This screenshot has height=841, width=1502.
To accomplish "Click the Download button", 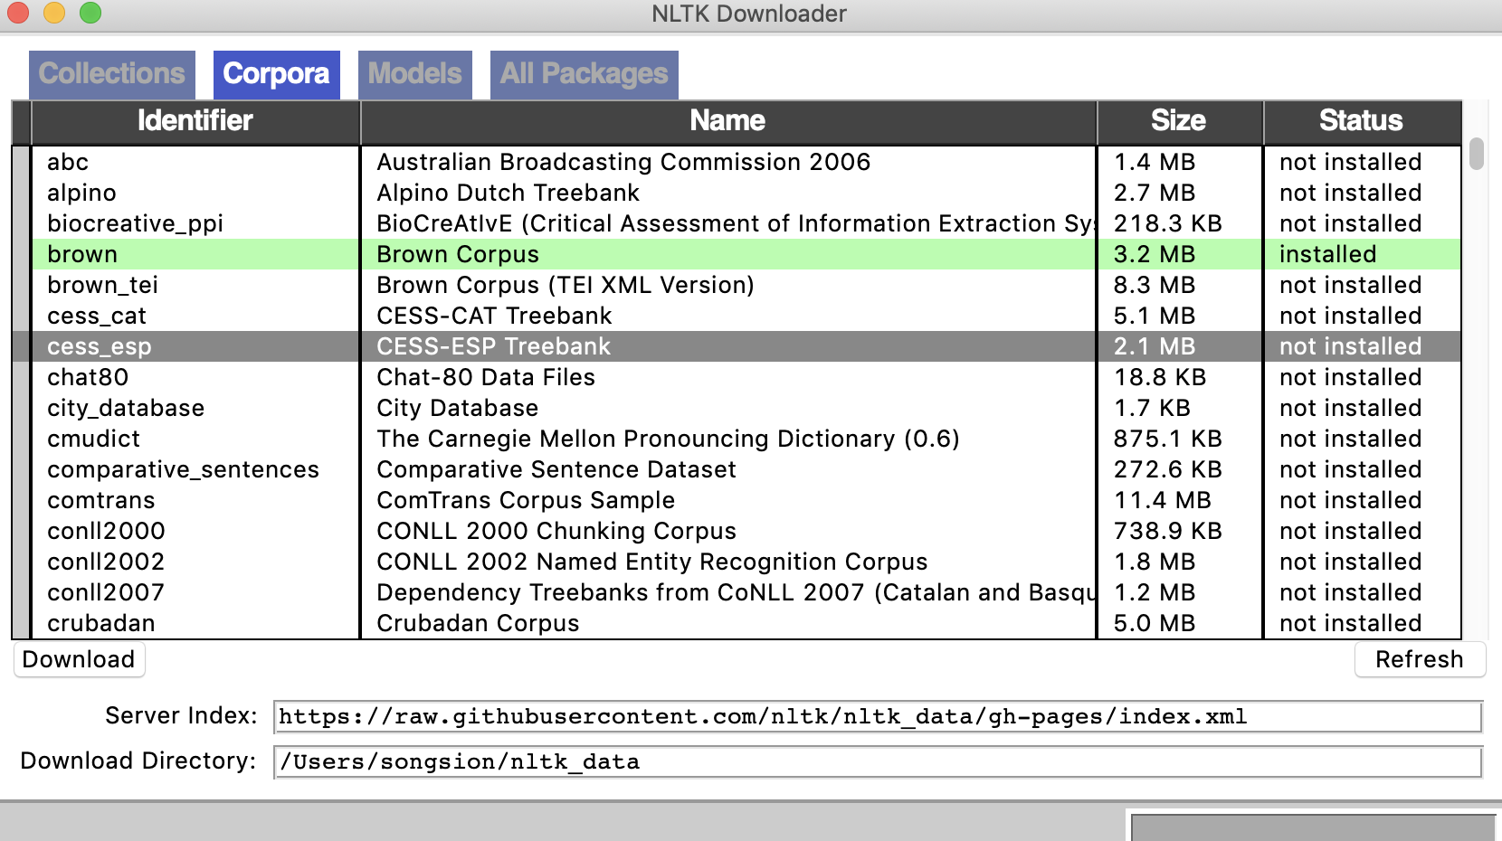I will [x=79, y=659].
